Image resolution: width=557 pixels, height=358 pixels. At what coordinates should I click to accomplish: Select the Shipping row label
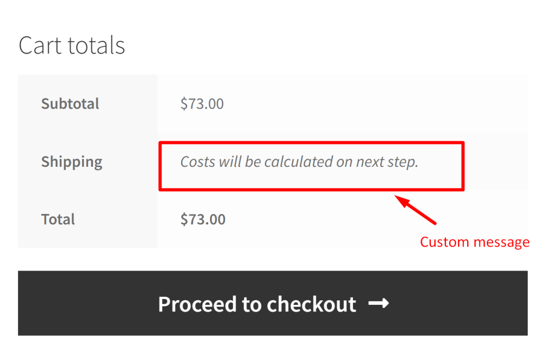72,161
